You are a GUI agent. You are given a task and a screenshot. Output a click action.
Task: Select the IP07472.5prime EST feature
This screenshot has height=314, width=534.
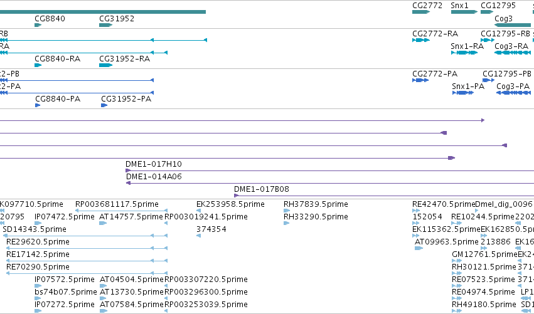pyautogui.click(x=38, y=224)
